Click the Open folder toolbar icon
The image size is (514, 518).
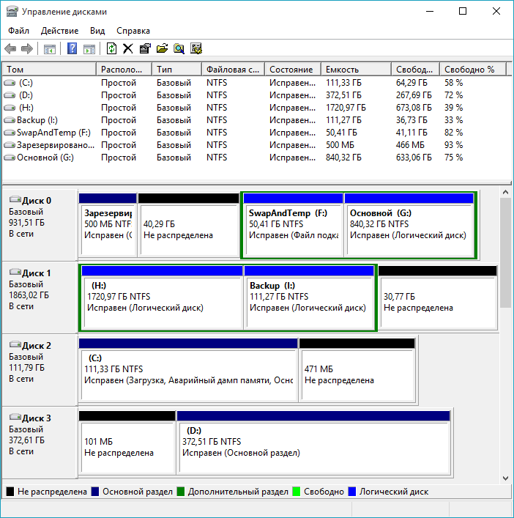point(162,48)
